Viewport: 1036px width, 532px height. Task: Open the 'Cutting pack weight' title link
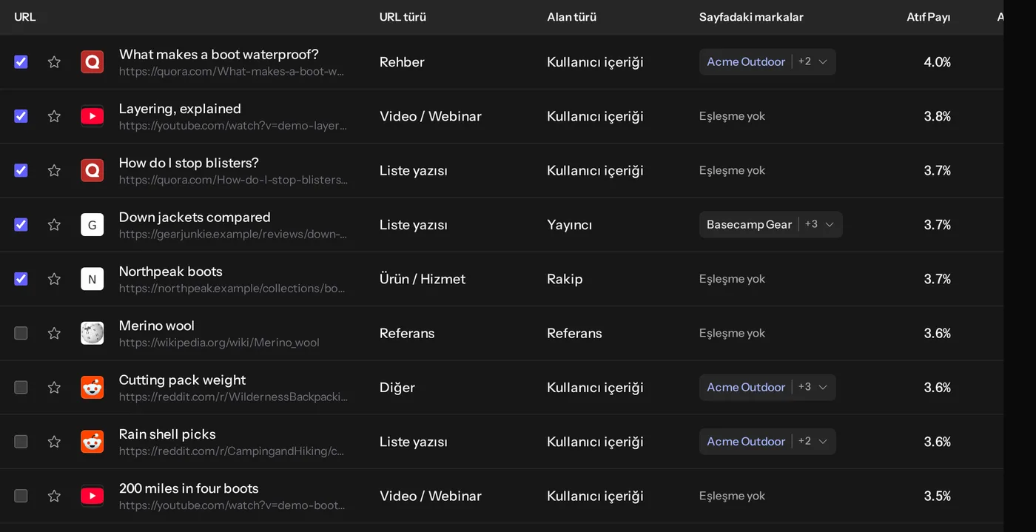(x=182, y=380)
